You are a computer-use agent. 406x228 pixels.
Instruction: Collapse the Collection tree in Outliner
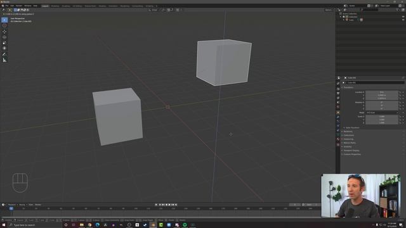pyautogui.click(x=341, y=17)
